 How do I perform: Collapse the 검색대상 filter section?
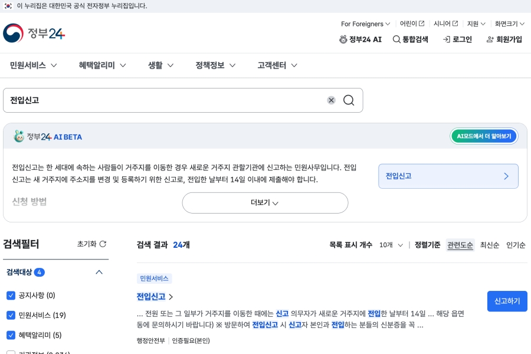click(99, 273)
